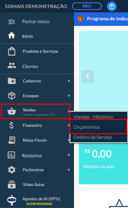Screen dimensions: 128x208
Task: Expand the Cadastros submenu arrow
Action: [x=69, y=81]
